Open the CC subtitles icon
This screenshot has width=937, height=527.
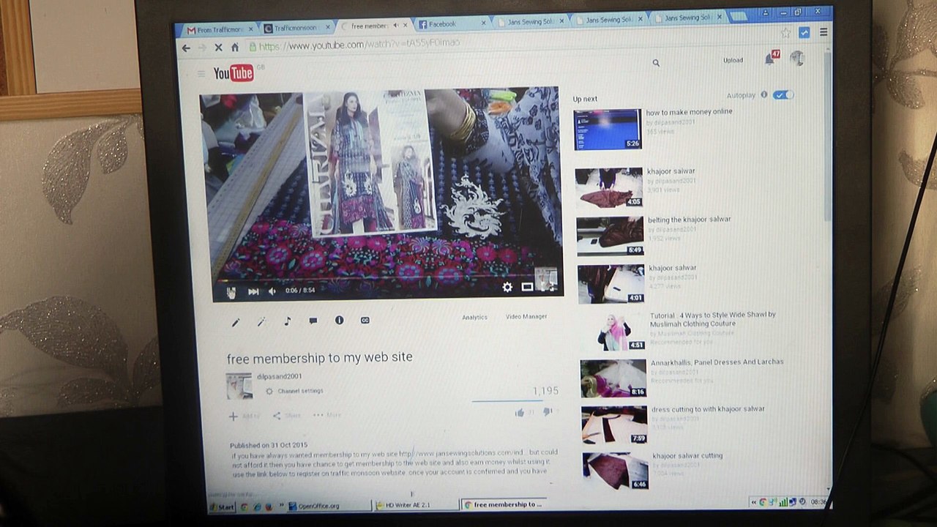(365, 320)
